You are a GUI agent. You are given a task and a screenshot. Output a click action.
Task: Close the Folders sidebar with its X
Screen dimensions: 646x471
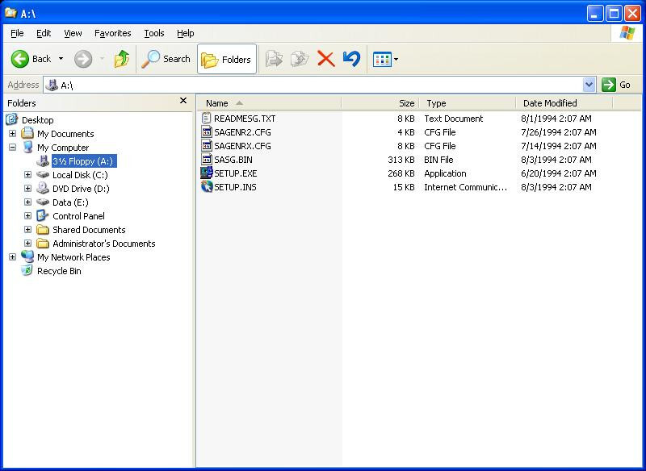tap(183, 101)
